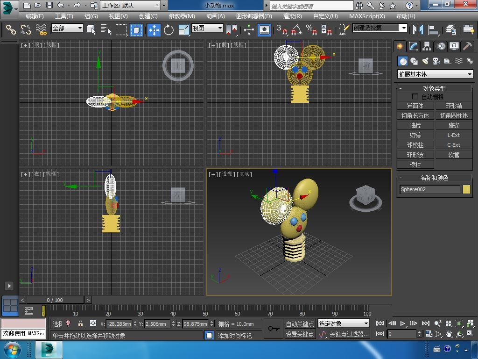Click the 切角长方体 object button
Image resolution: width=478 pixels, height=359 pixels.
point(415,115)
